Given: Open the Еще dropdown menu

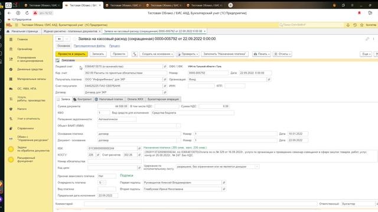Looking at the screenshot, I should pyautogui.click(x=366, y=54).
